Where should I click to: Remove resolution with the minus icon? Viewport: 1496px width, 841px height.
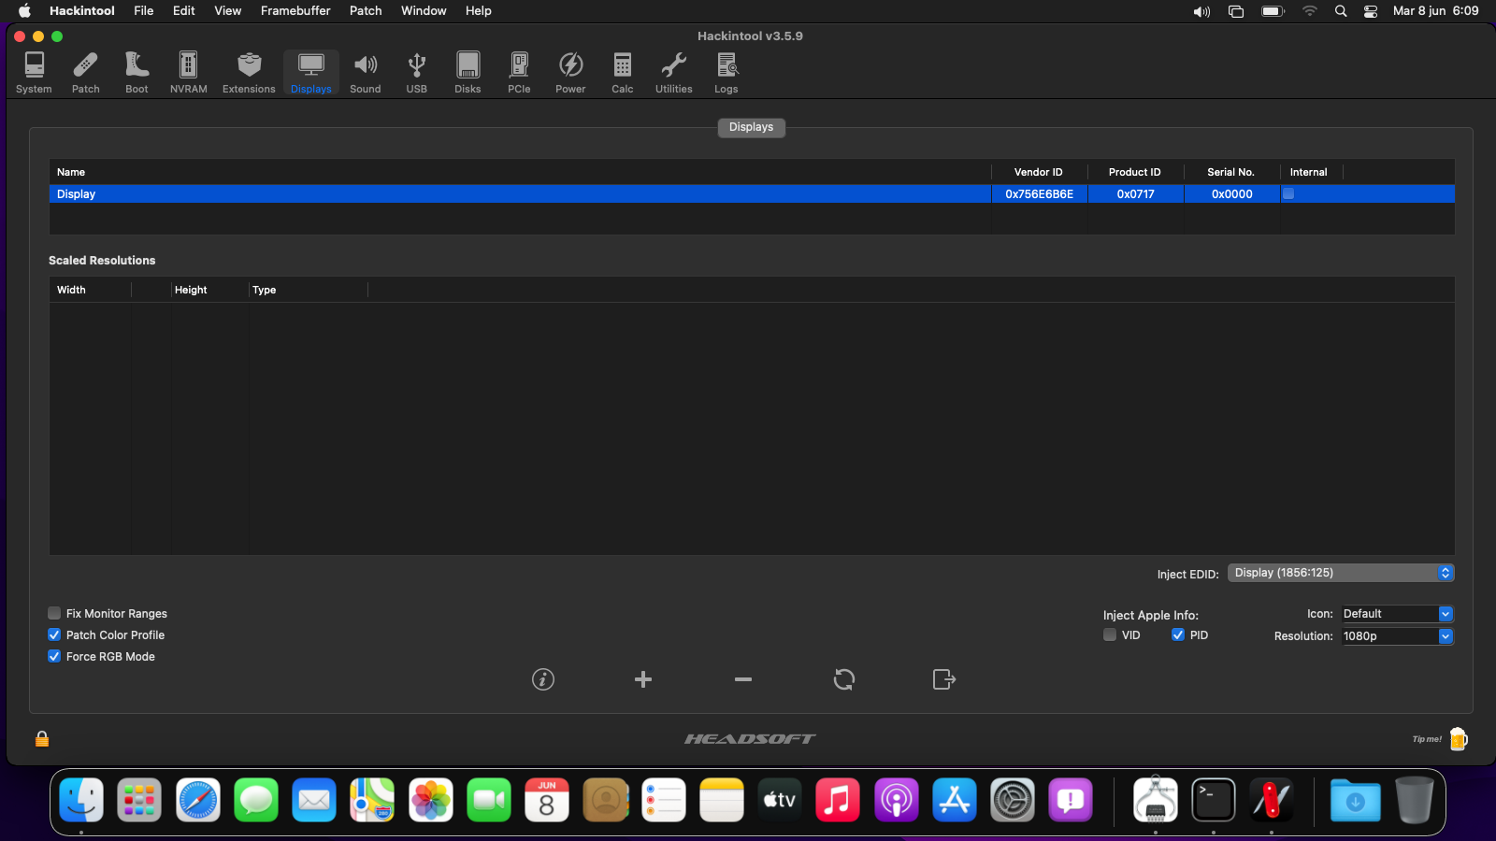click(x=743, y=679)
